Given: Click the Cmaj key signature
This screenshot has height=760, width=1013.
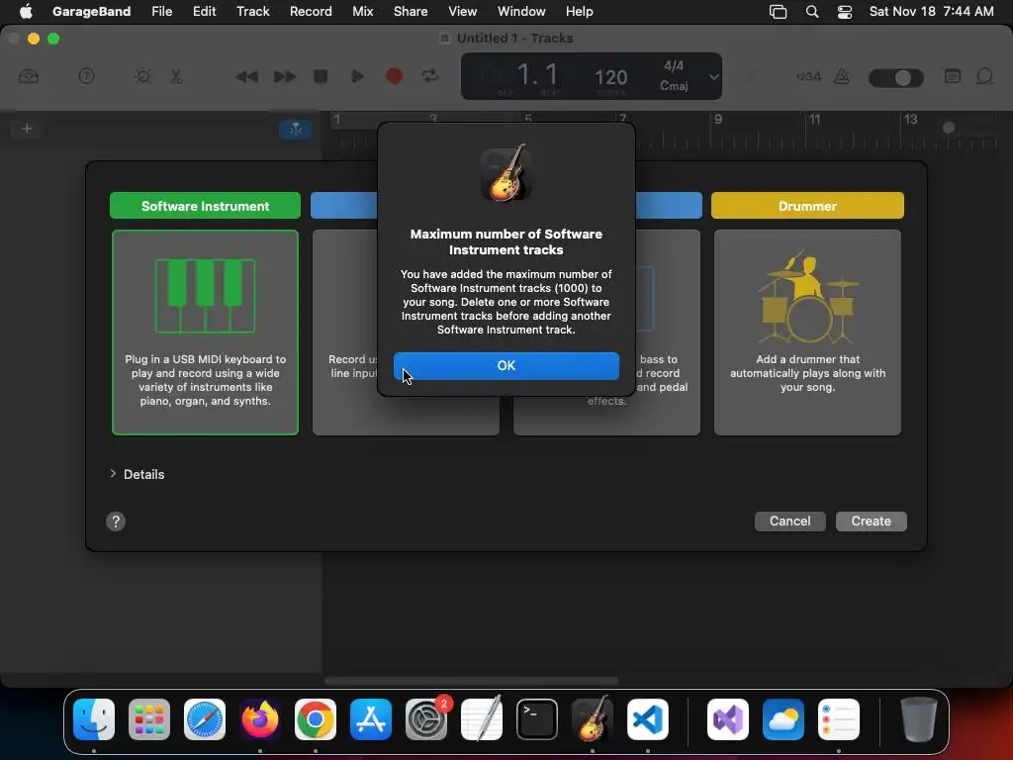Looking at the screenshot, I should click(x=673, y=86).
